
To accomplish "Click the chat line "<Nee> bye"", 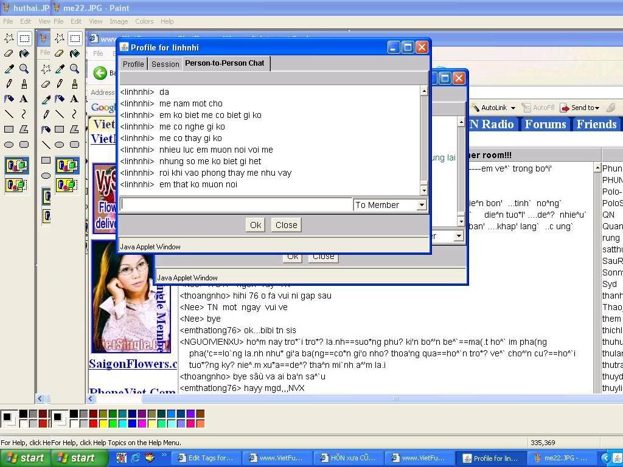I will point(200,319).
